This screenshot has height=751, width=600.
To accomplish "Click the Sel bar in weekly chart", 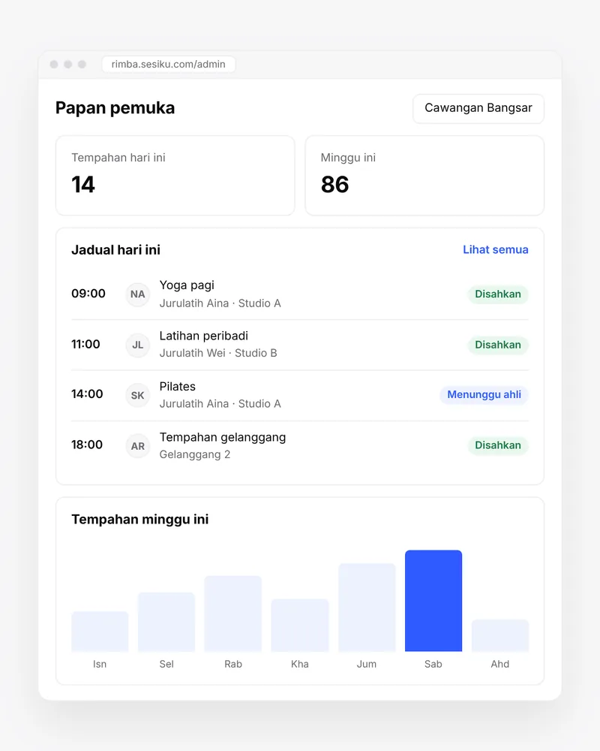I will 166,622.
